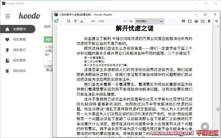Download the current PDF file
The image size is (221, 138).
[x=203, y=21]
